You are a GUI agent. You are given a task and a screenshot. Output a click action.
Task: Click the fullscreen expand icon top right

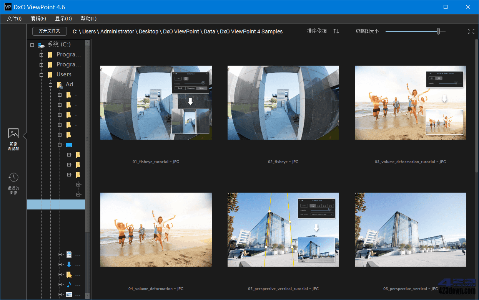(x=471, y=31)
